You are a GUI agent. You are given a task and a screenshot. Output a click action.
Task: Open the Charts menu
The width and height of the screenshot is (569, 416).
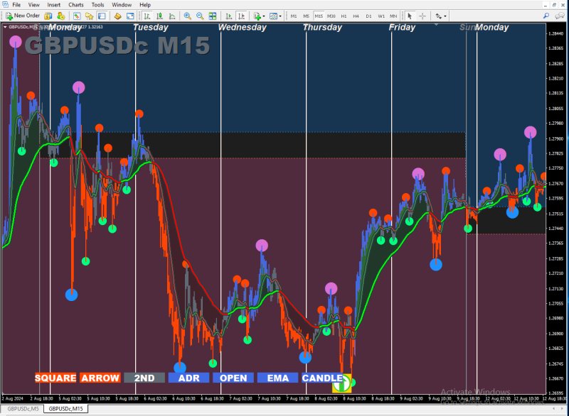click(x=76, y=5)
